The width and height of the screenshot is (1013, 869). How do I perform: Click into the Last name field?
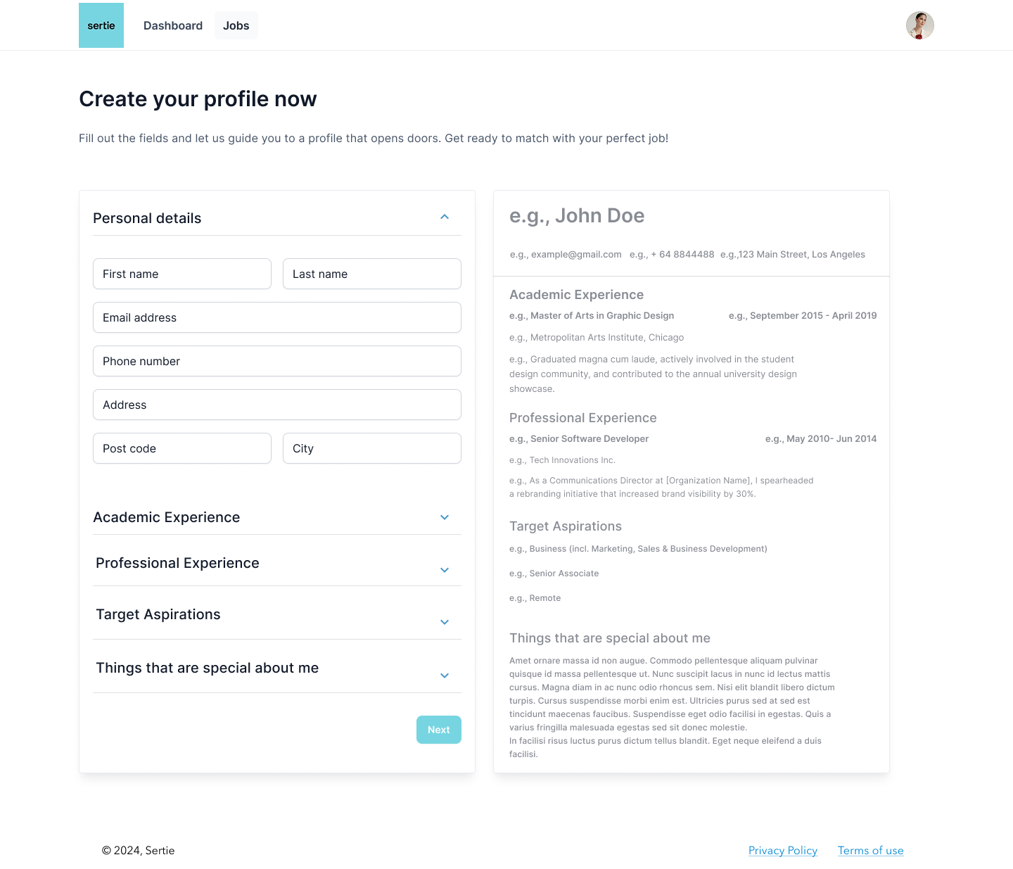372,274
